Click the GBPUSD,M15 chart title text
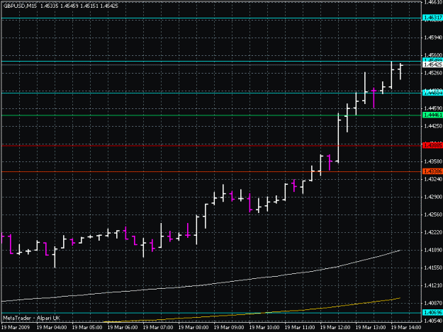 pos(20,6)
